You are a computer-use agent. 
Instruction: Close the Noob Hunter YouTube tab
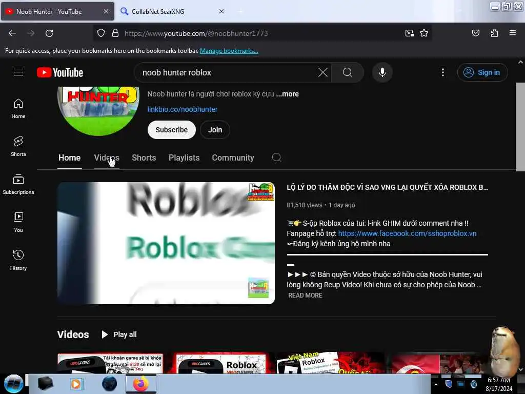tap(106, 11)
